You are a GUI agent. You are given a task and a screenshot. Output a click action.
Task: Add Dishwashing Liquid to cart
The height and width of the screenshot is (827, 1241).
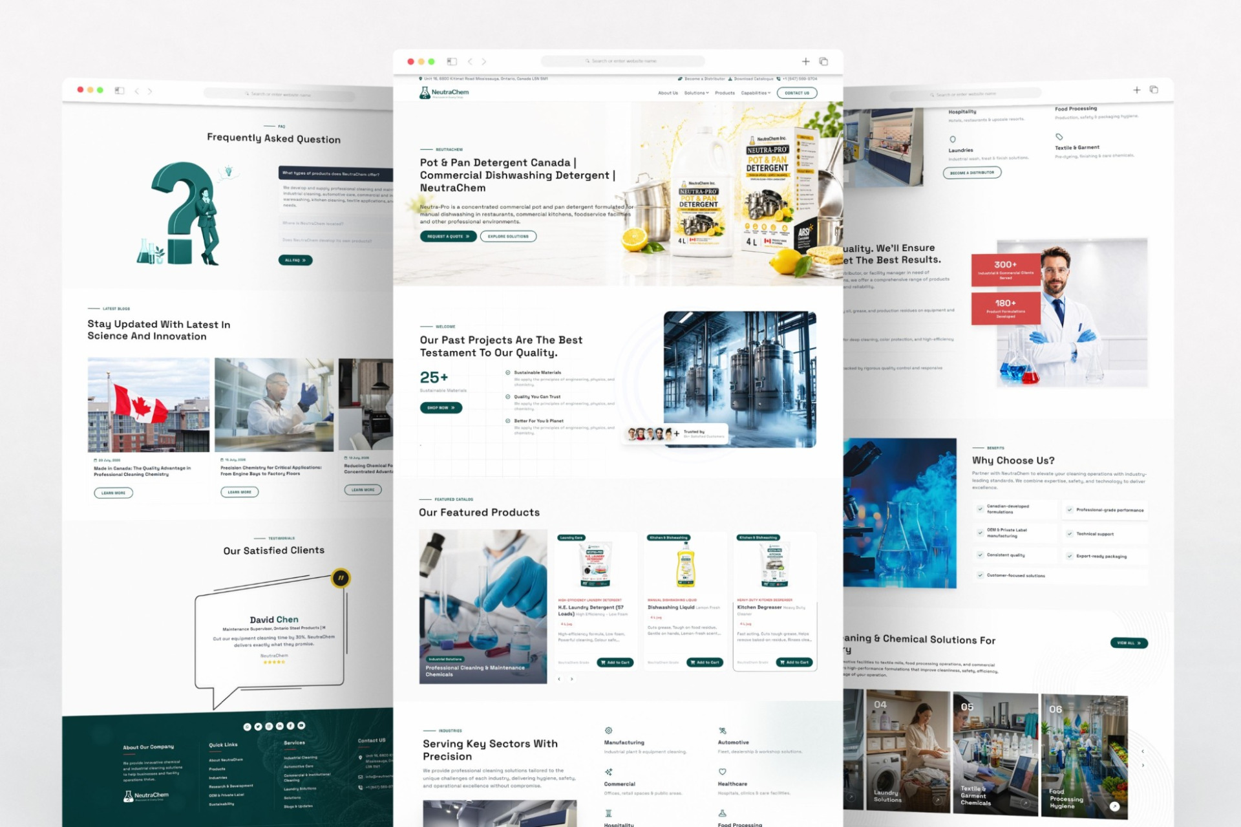pyautogui.click(x=705, y=662)
